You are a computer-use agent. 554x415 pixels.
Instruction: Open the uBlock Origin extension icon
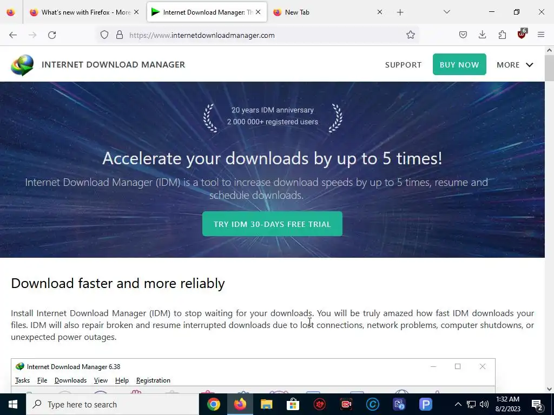[522, 34]
